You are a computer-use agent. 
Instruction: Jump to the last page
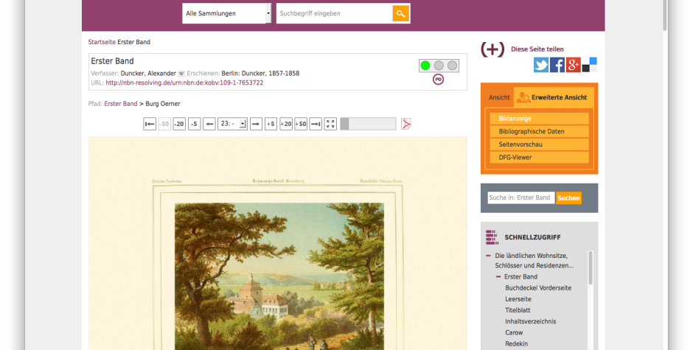click(x=316, y=125)
